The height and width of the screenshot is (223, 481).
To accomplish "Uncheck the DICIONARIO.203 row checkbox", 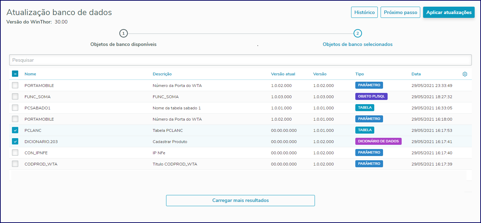I will click(15, 141).
